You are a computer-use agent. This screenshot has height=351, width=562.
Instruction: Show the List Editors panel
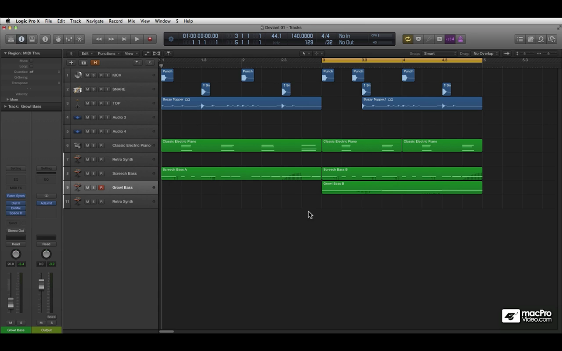(520, 39)
